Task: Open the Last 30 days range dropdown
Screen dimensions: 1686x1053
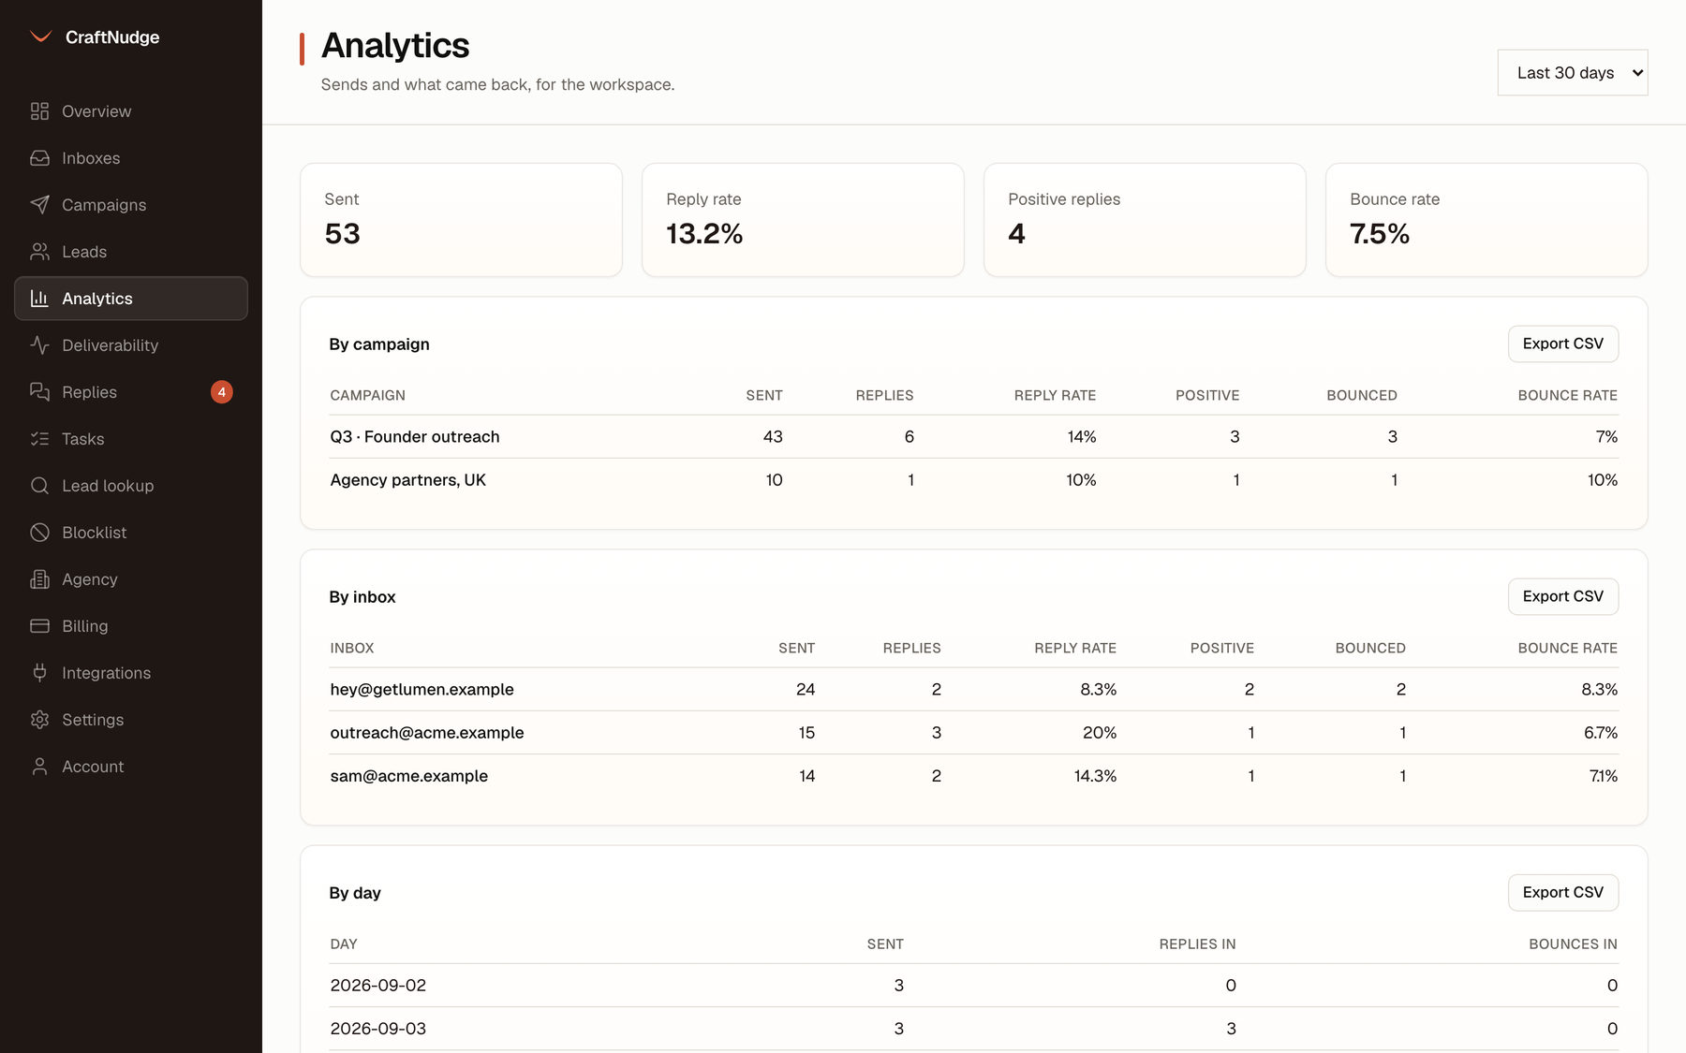Action: [x=1573, y=73]
